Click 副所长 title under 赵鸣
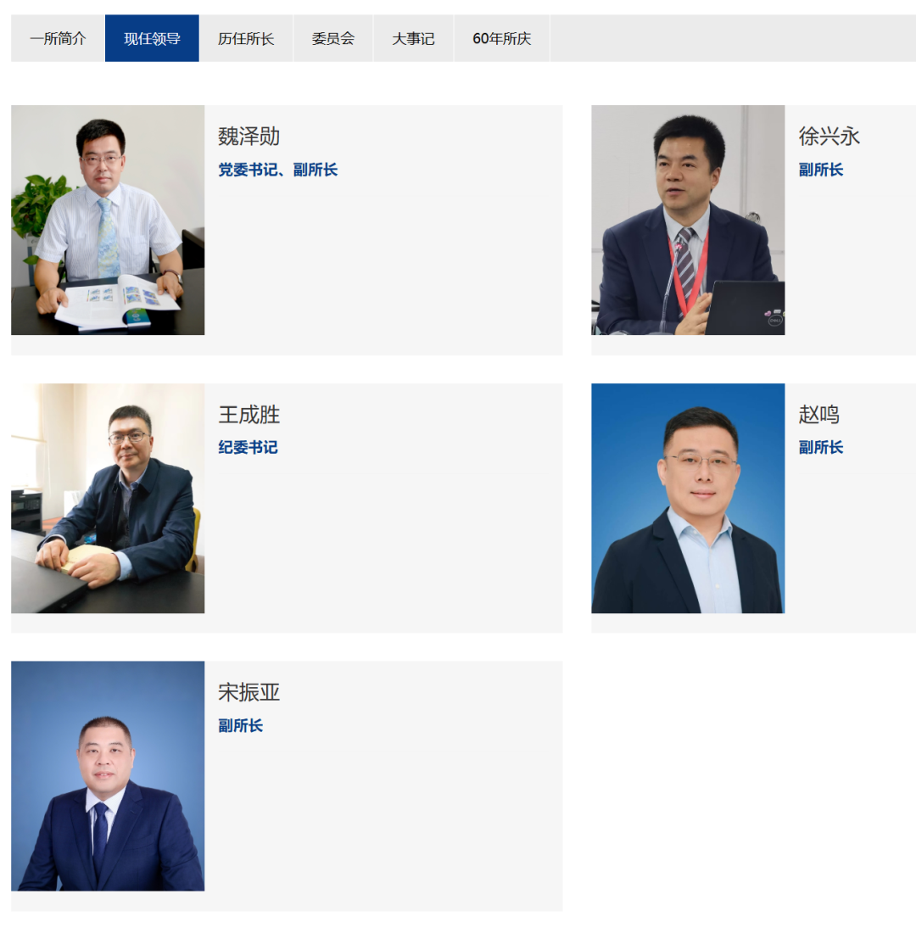This screenshot has width=916, height=950. [x=820, y=447]
